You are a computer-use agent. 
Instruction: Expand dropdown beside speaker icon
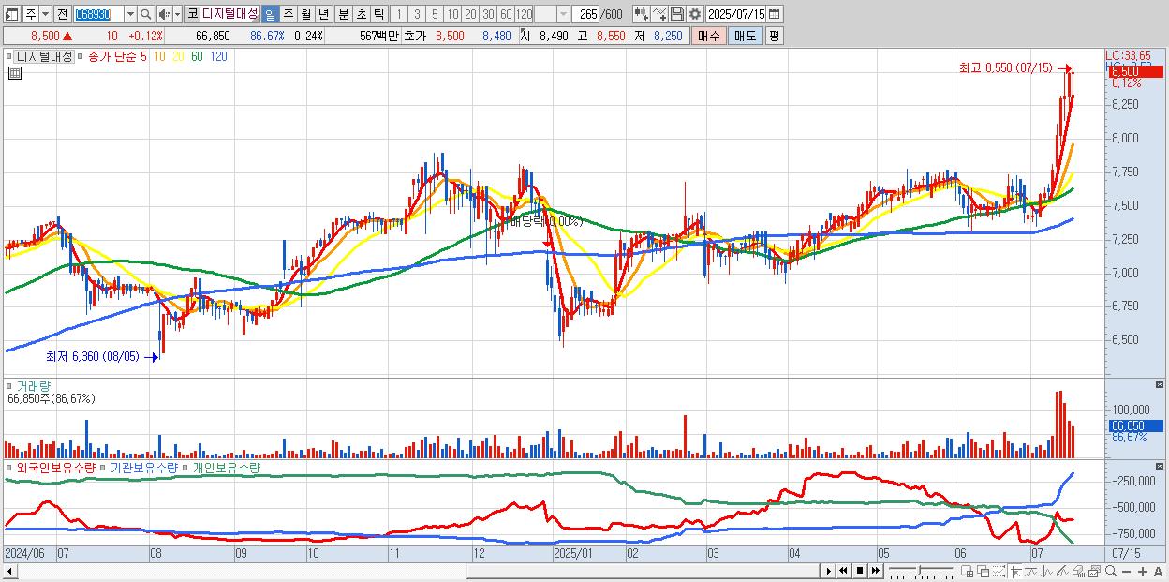[177, 15]
